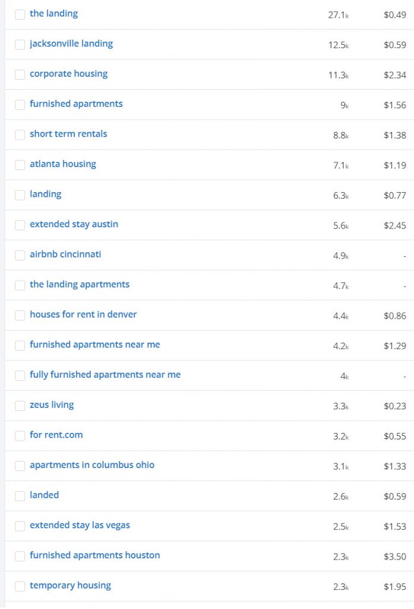The height and width of the screenshot is (609, 414).
Task: Tick the 'temporary housing' checkbox
Action: point(20,586)
